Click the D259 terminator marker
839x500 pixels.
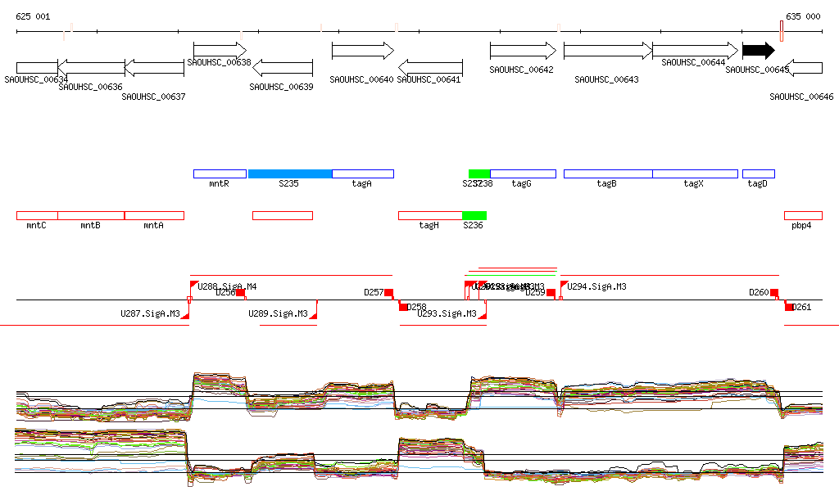point(551,293)
